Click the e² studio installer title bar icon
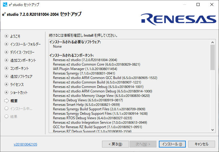This screenshot has height=152, width=219. click(5, 4)
